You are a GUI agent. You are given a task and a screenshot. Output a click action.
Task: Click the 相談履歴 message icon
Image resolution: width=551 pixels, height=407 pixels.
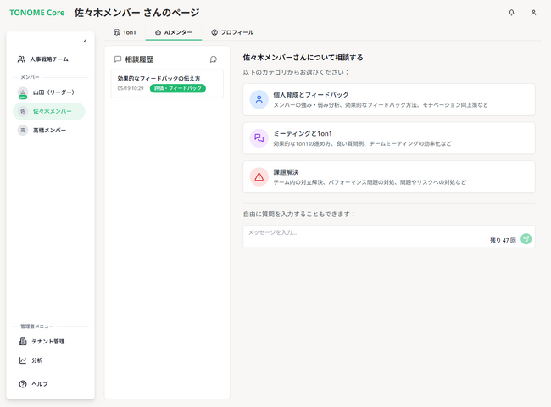(x=118, y=59)
